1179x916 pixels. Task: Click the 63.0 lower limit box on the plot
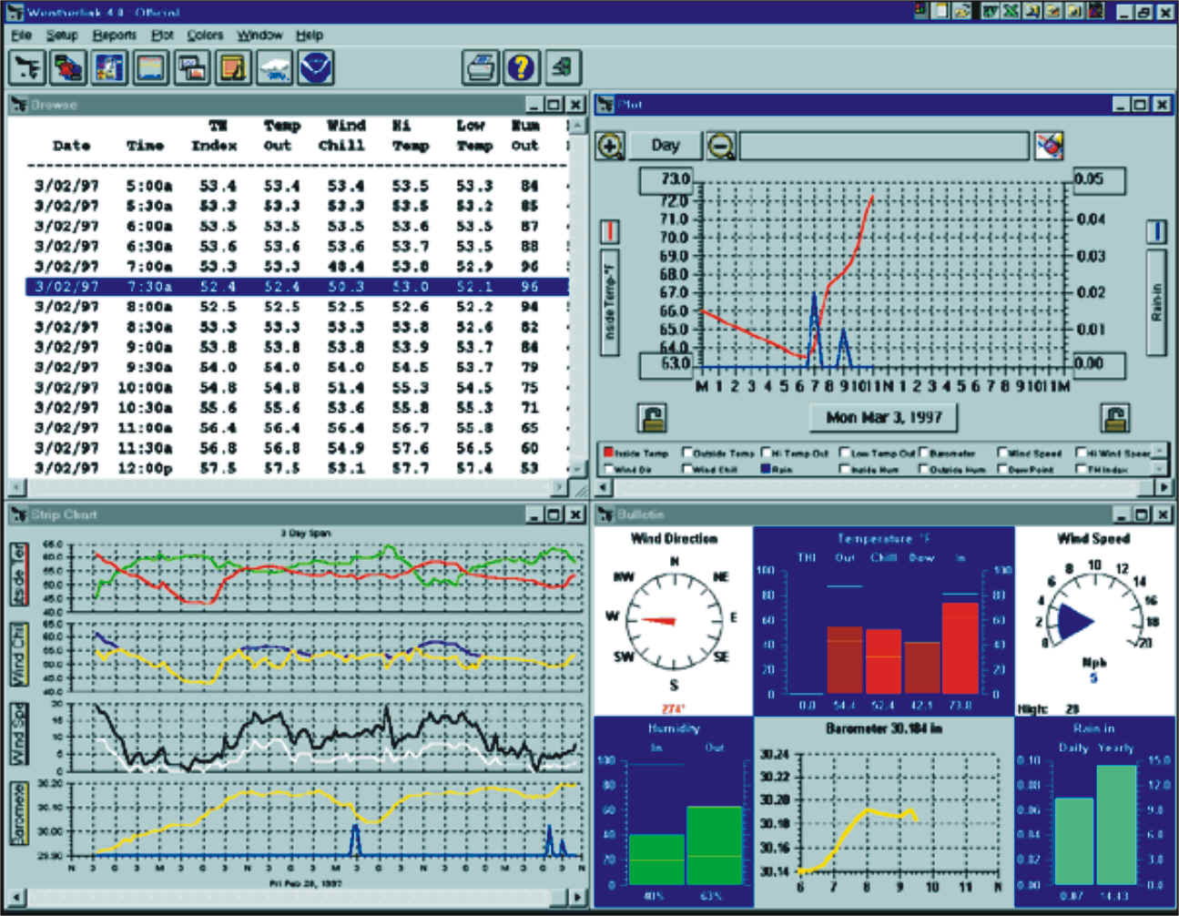666,364
